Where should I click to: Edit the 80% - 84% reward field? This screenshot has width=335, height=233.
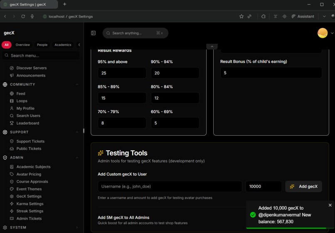pos(175,98)
